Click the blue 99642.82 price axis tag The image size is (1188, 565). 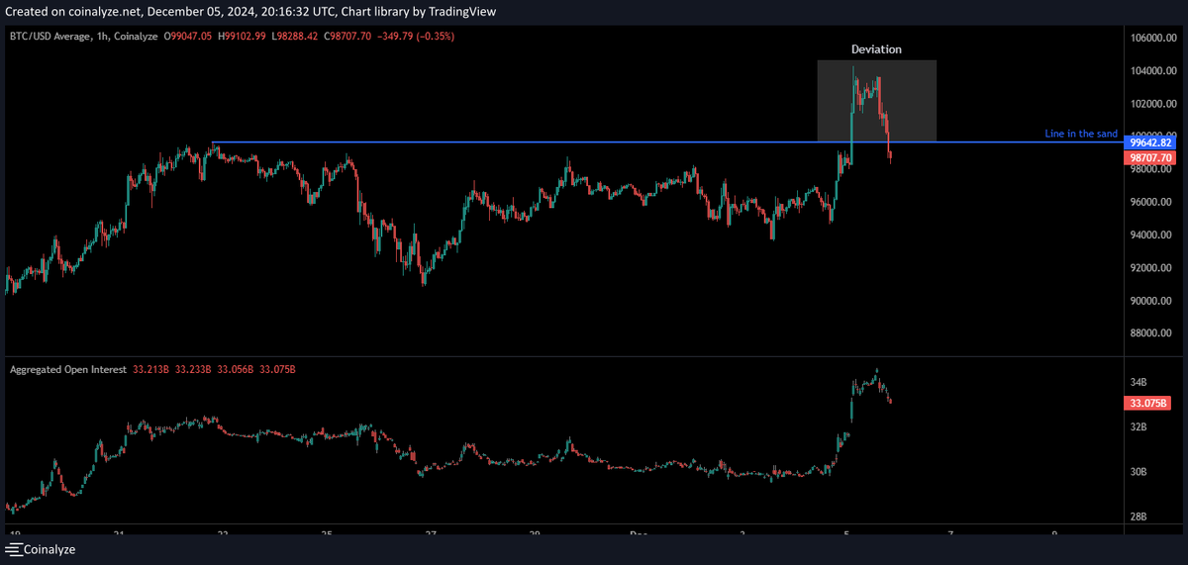pyautogui.click(x=1149, y=142)
